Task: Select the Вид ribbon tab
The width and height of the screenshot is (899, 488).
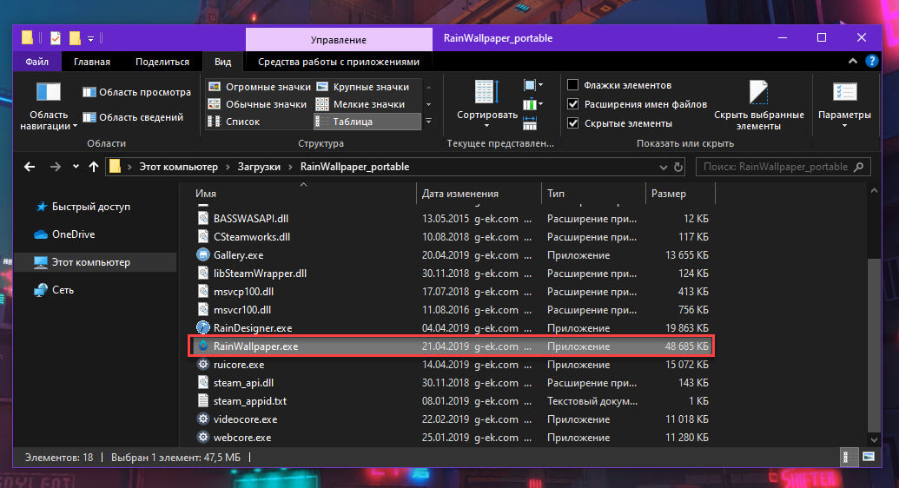Action: click(x=223, y=62)
